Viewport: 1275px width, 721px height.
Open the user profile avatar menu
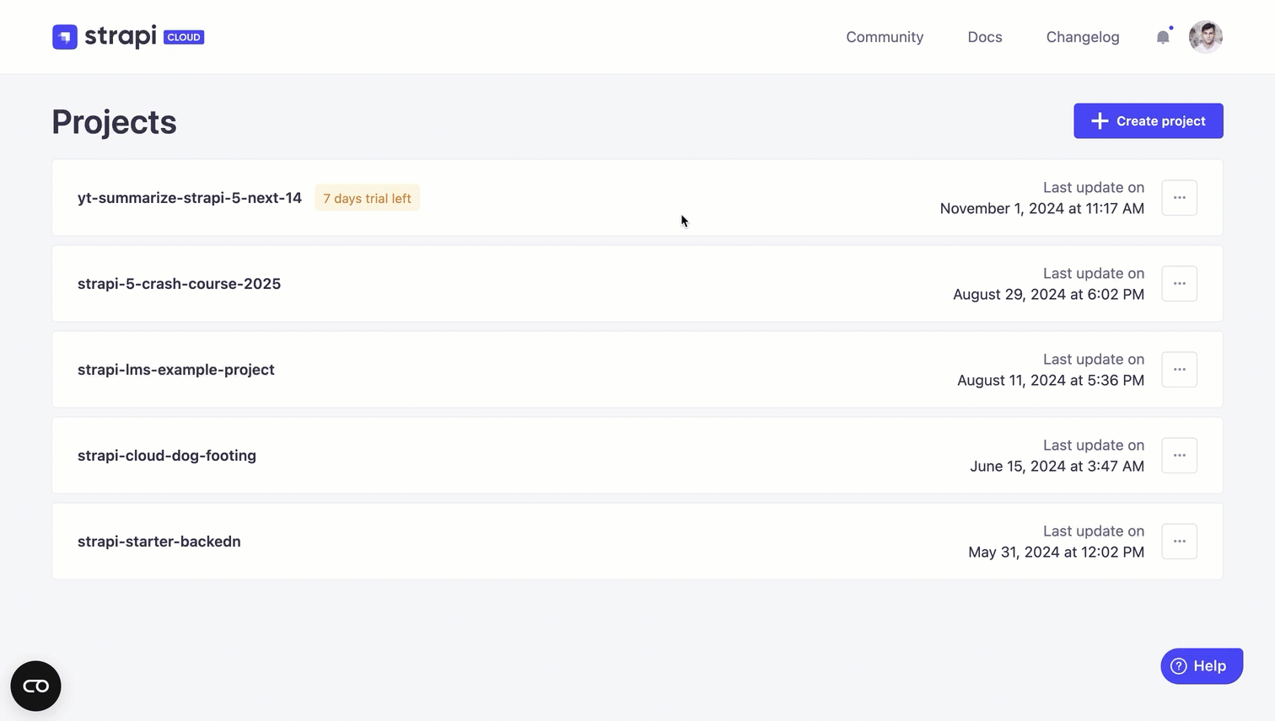1206,37
